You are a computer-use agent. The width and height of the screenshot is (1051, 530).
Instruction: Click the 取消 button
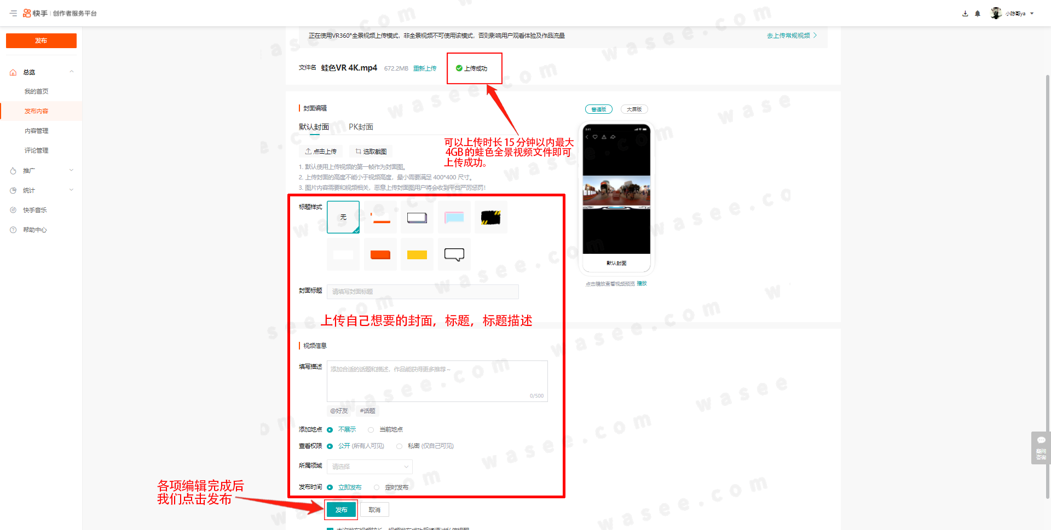click(374, 510)
